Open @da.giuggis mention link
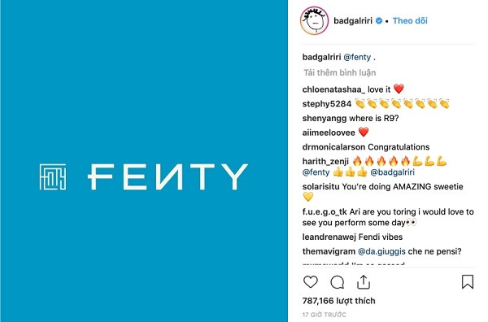The image size is (488, 322). coord(381,251)
